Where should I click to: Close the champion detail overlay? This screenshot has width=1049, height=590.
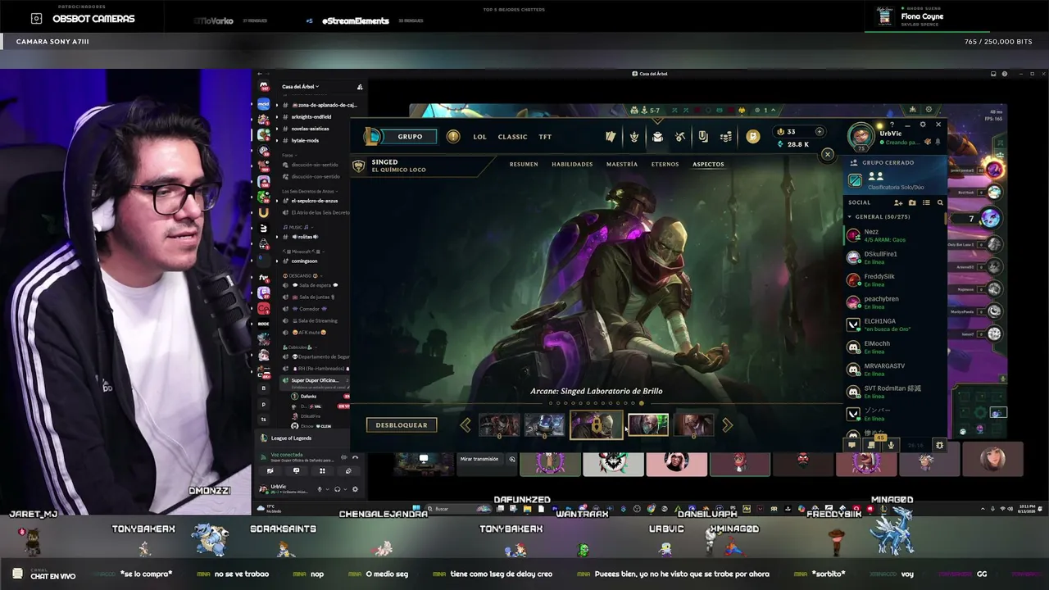click(x=828, y=154)
